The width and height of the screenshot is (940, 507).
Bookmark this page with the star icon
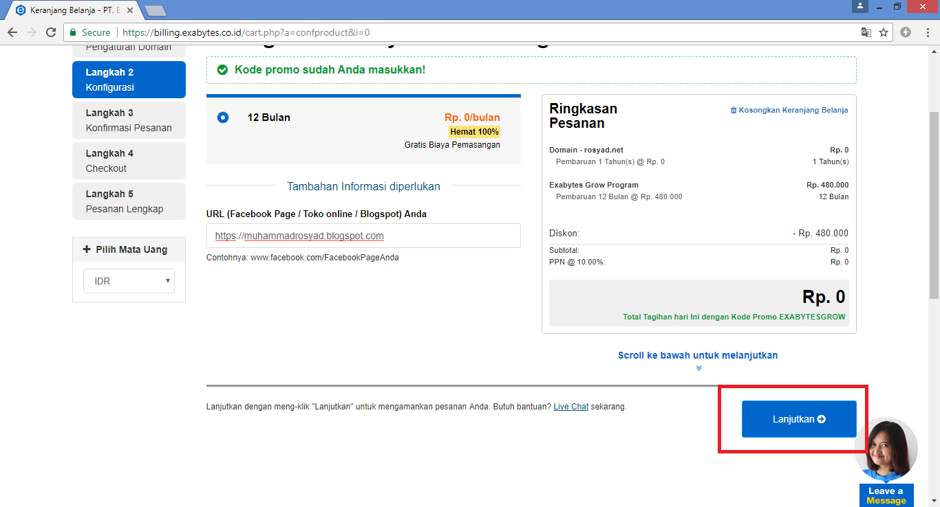coord(884,32)
